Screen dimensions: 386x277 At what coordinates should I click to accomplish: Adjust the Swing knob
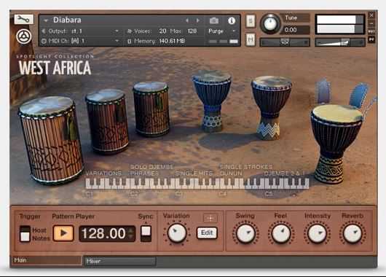coord(245,233)
